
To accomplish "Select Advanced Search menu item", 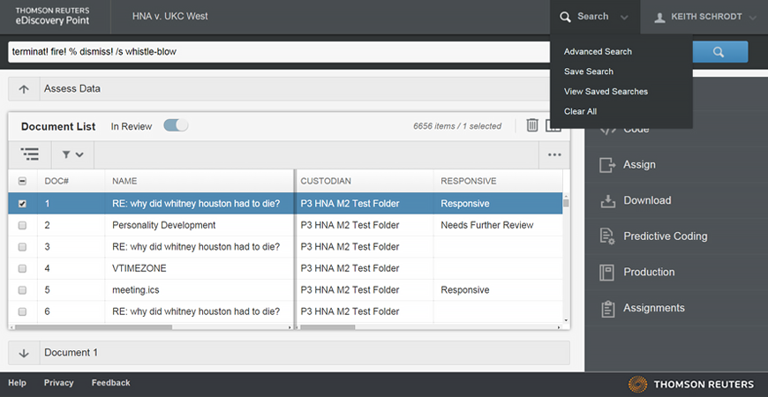I will click(598, 51).
